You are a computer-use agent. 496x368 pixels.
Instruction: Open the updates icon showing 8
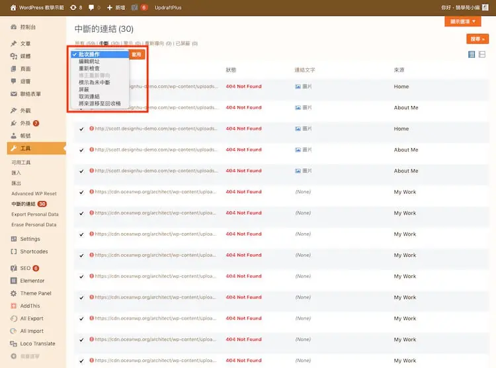[73, 7]
